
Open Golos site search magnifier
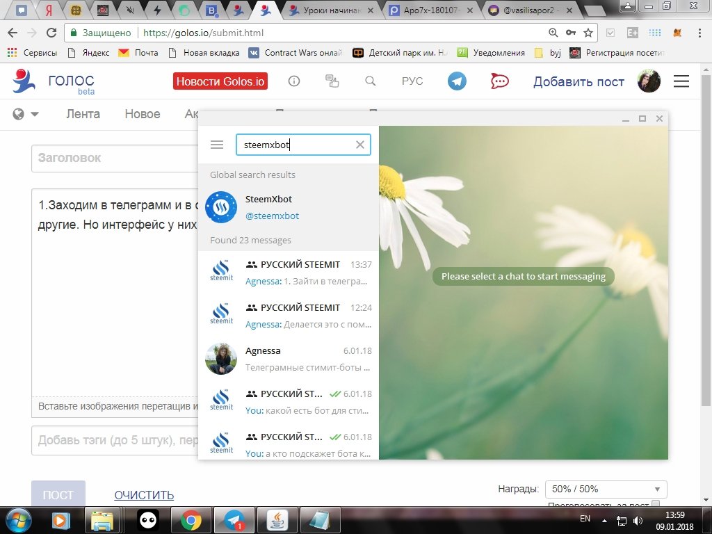(371, 81)
